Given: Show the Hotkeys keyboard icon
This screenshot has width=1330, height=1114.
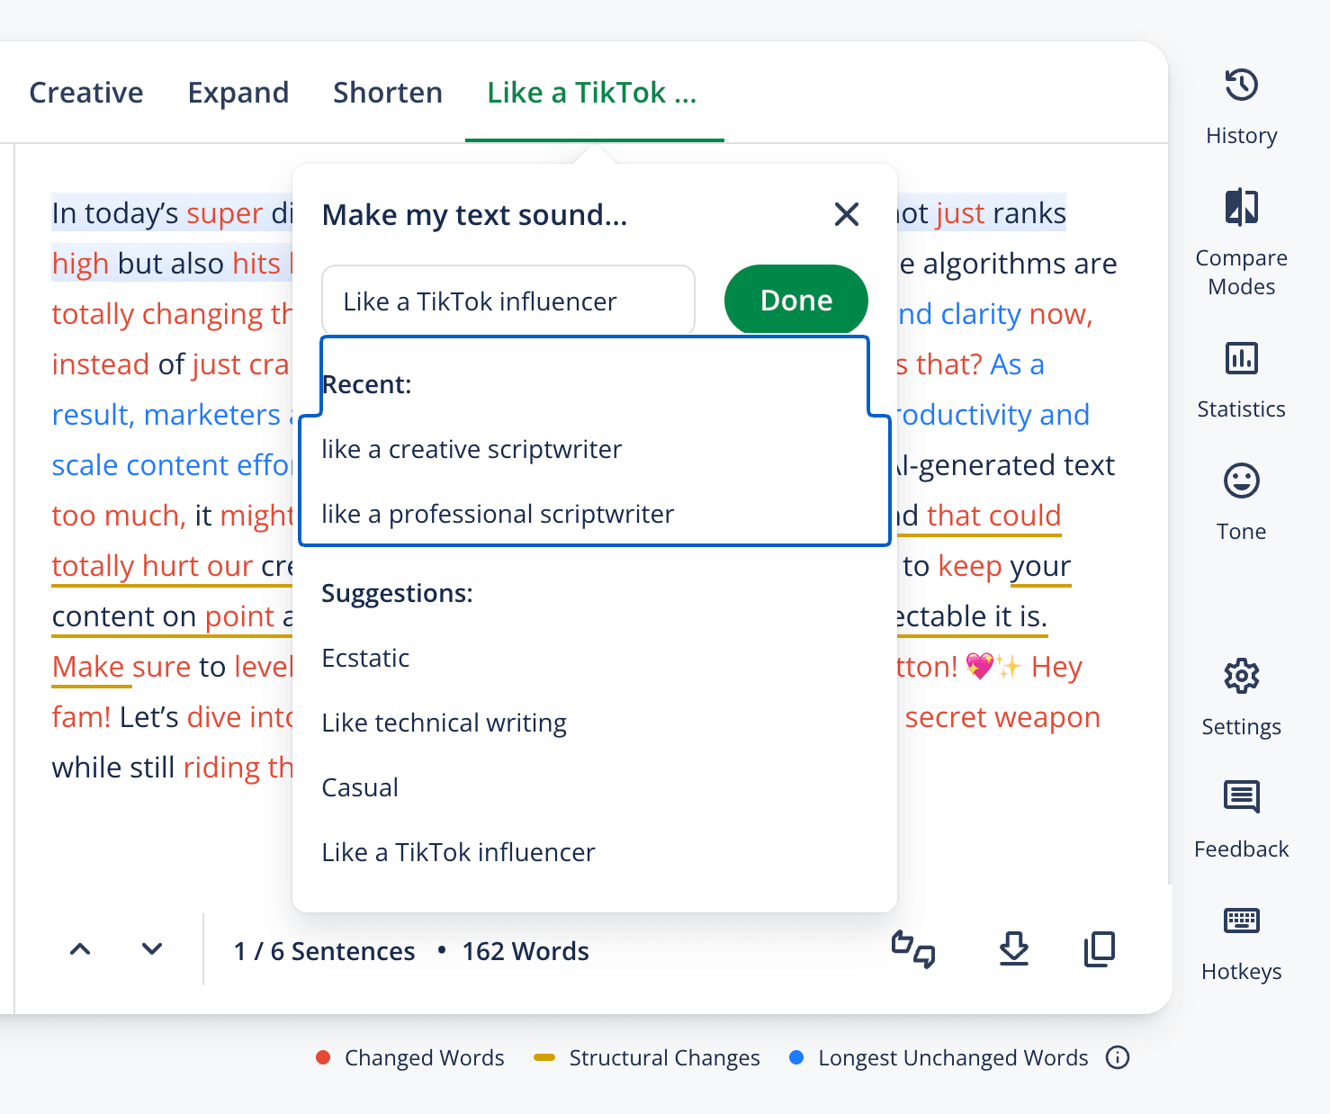Looking at the screenshot, I should coord(1241,921).
